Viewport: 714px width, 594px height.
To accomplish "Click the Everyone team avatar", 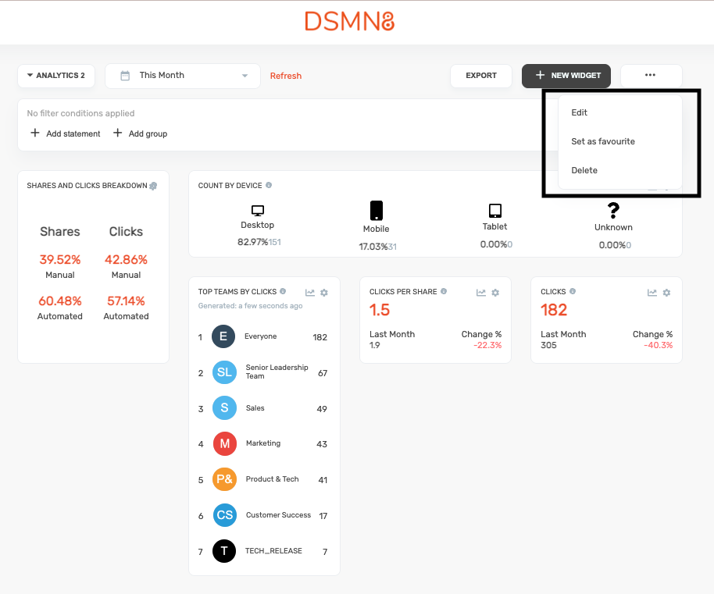I will click(x=223, y=336).
